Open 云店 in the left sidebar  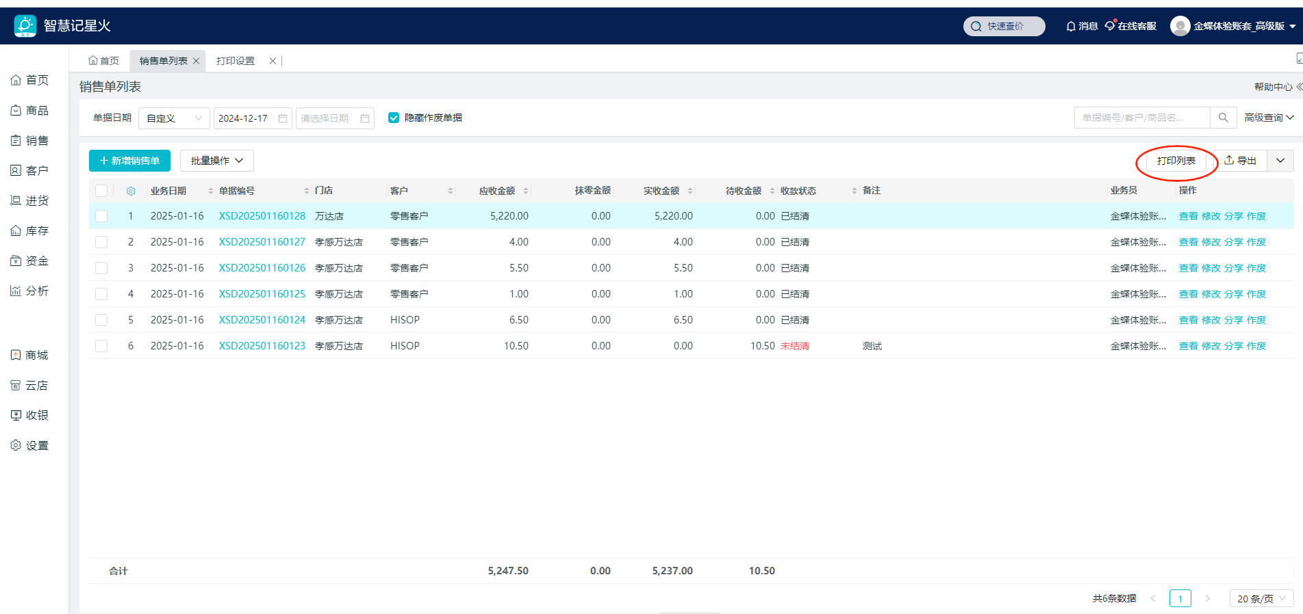[29, 385]
